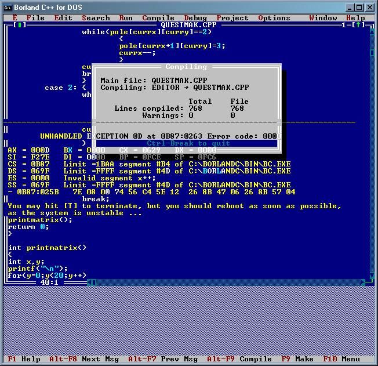The width and height of the screenshot is (378, 366).
Task: Click the vertical scrollbar up arrow
Action: [x=372, y=31]
